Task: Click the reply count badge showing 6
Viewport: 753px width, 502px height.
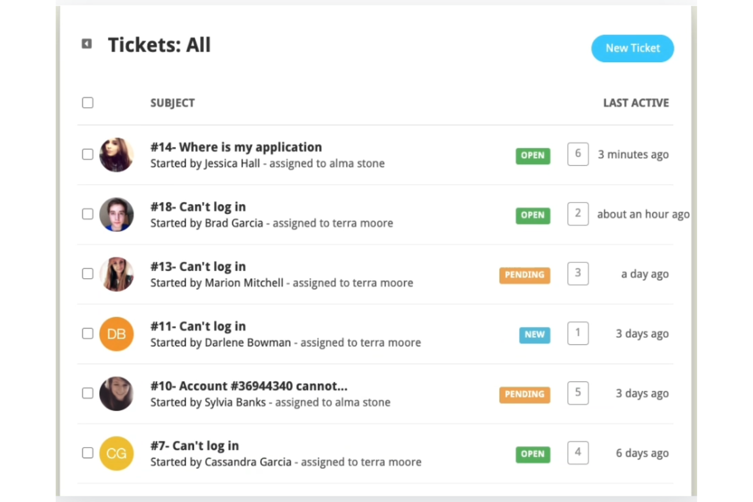Action: [577, 154]
